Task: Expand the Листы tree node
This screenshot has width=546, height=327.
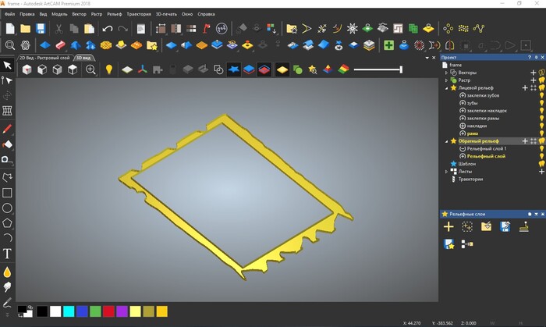Action: [446, 172]
